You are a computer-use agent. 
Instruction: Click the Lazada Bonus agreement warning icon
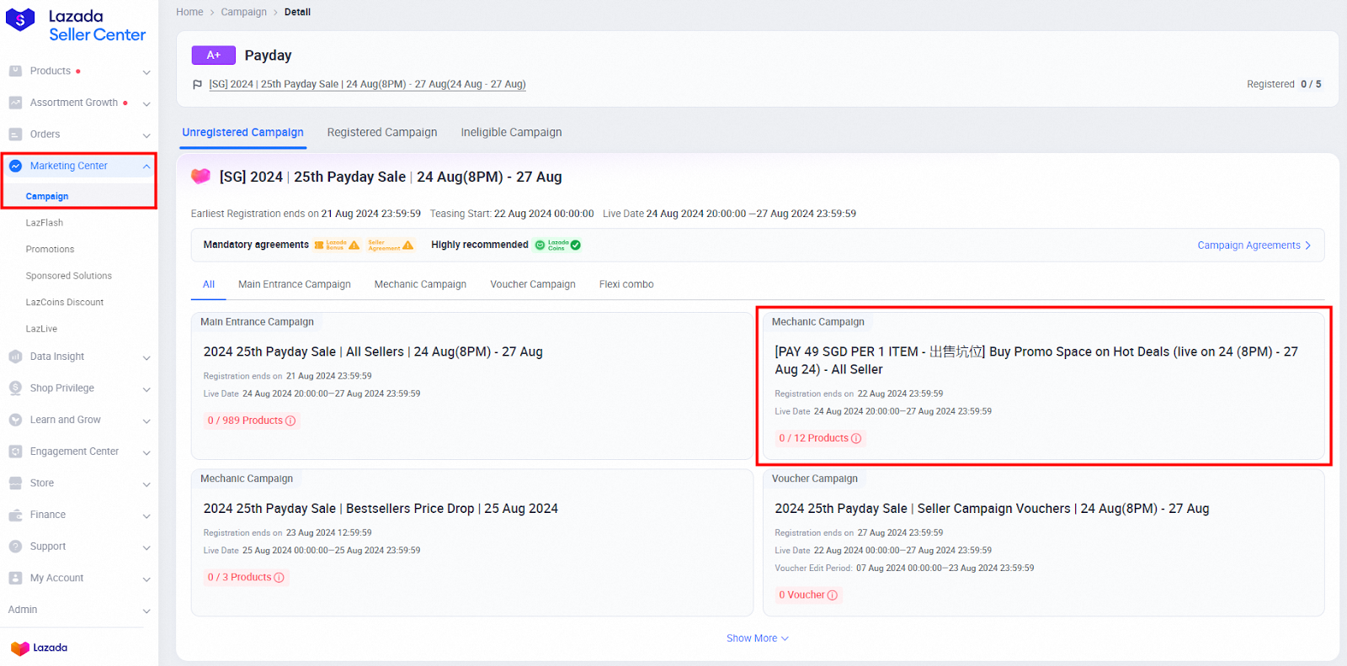(354, 246)
